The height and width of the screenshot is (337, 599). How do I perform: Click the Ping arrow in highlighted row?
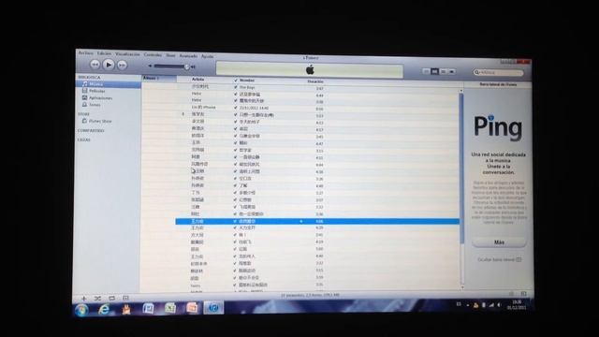pyautogui.click(x=301, y=221)
